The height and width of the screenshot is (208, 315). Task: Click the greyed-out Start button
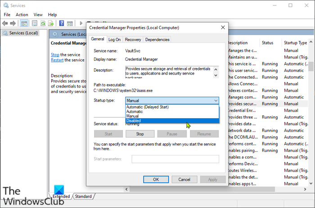108,134
